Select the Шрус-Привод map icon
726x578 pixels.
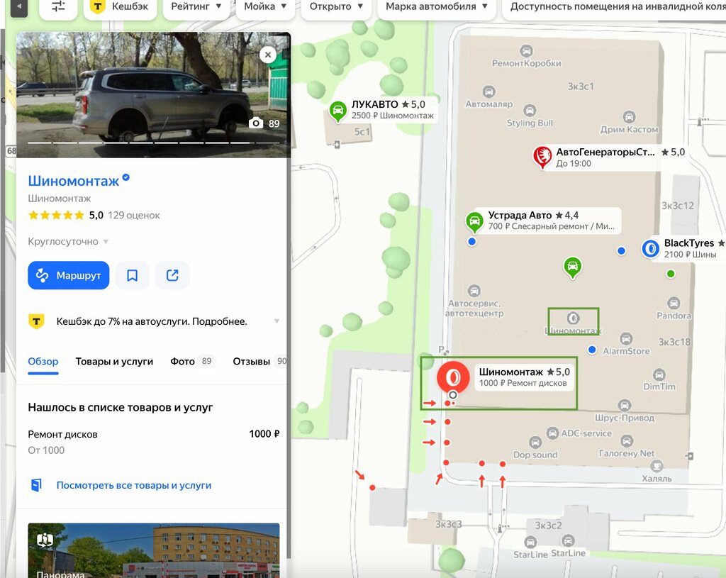pos(625,405)
